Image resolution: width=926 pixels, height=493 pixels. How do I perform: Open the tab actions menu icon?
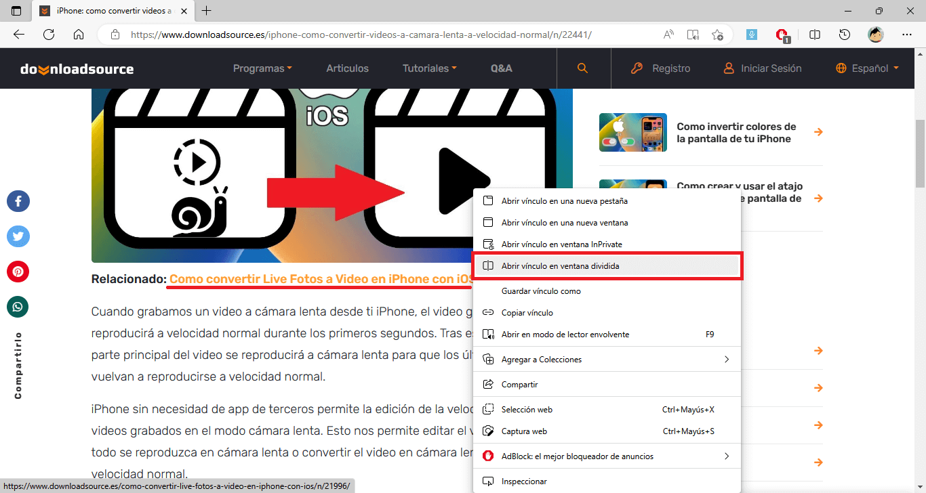click(16, 11)
